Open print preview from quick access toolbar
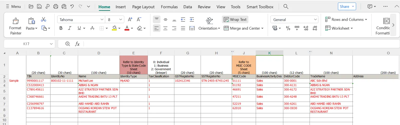Viewport: 400px width, 125px height. [x=64, y=6]
